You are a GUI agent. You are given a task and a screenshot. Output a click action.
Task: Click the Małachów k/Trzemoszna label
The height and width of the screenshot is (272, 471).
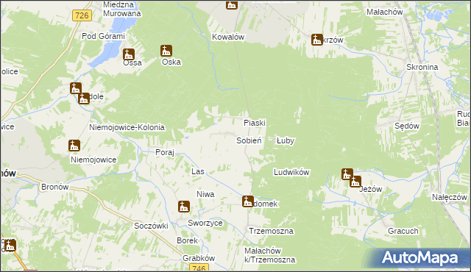[270, 255]
